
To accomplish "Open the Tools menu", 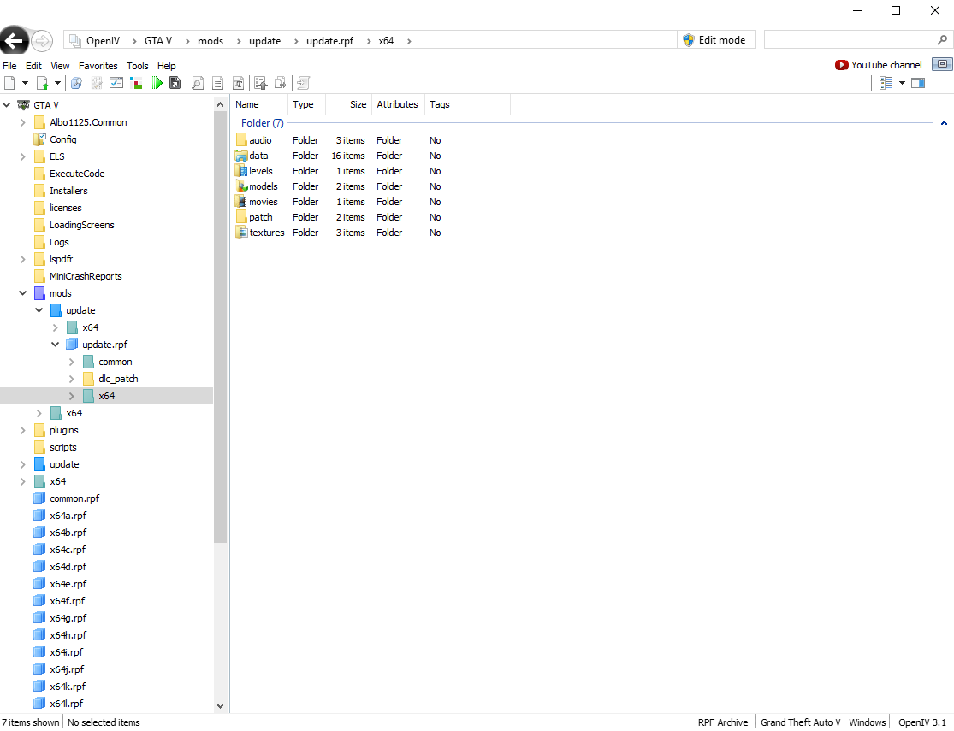I will click(x=137, y=66).
